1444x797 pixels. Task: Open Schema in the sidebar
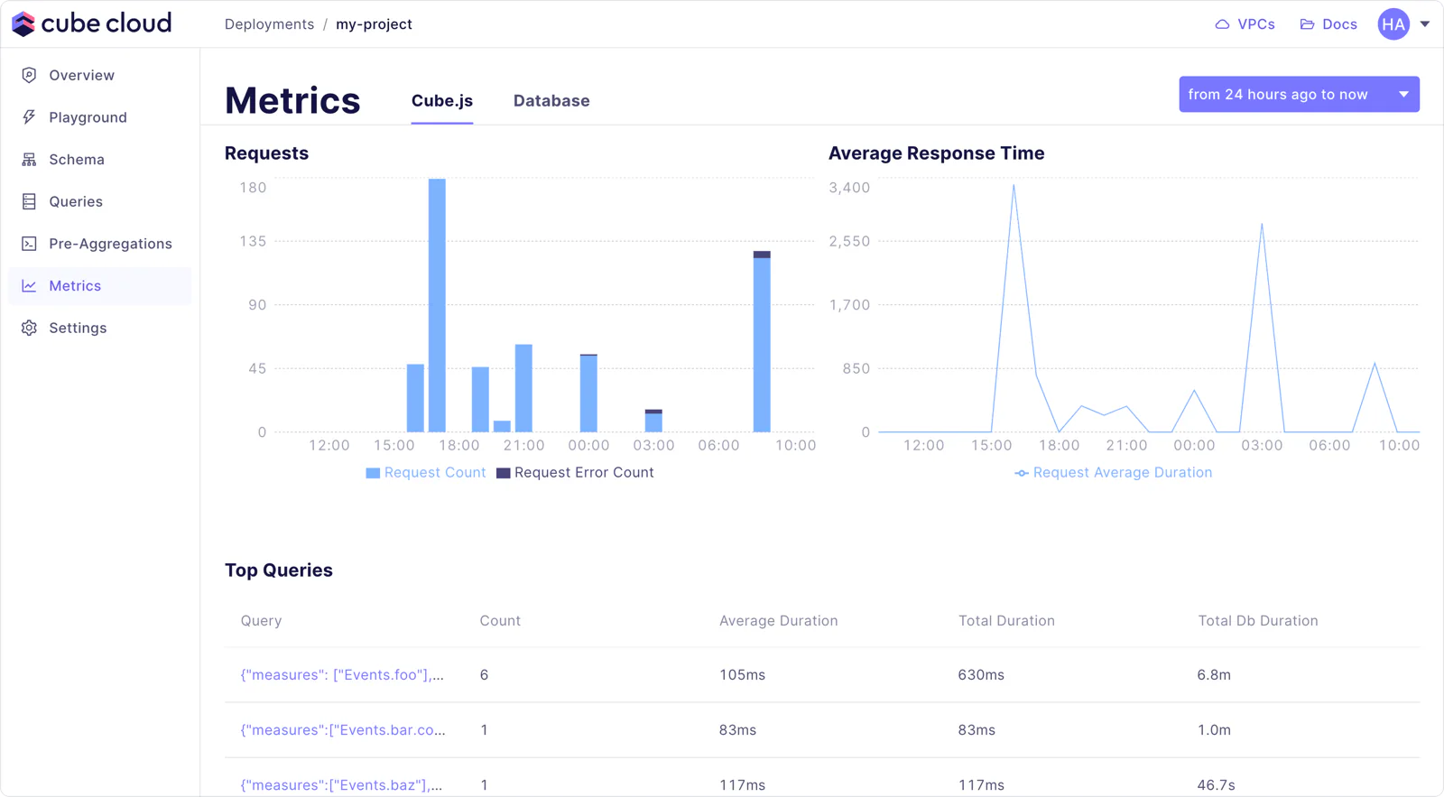(99, 160)
